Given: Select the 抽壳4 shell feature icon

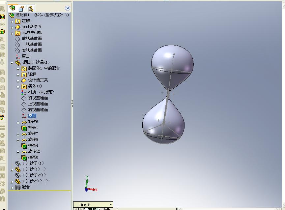Looking at the screenshot, I should [24, 146].
